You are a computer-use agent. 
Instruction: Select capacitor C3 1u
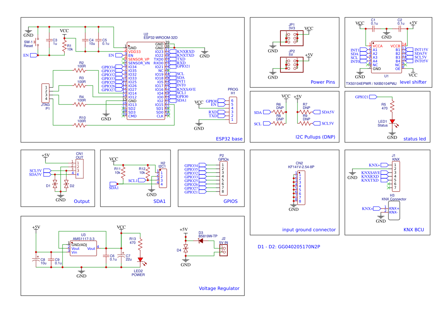click(x=49, y=40)
